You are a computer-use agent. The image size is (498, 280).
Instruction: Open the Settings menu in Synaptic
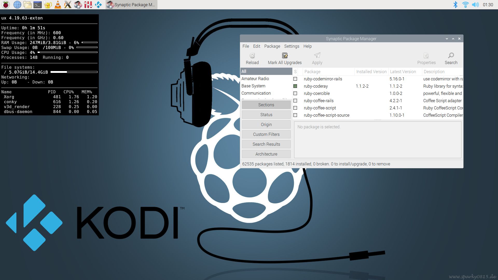[292, 46]
